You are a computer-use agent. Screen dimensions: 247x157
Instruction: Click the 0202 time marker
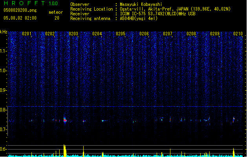coord(50,34)
